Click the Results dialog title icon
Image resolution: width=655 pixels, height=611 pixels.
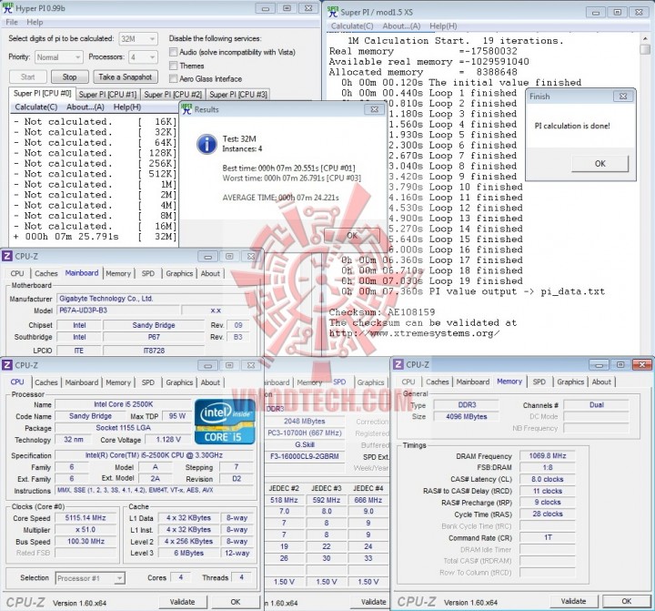(186, 109)
